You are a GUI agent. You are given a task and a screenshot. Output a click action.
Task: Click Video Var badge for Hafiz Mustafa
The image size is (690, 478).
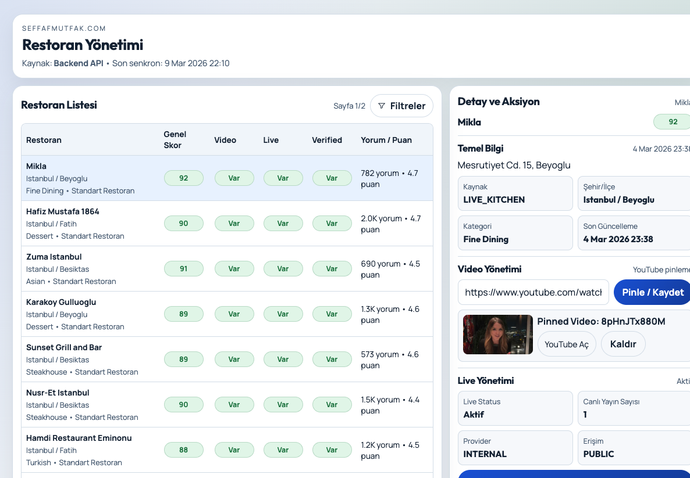[234, 223]
